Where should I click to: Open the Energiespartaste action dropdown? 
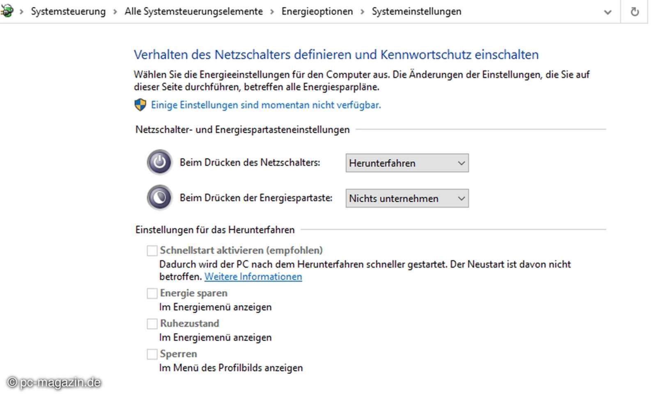click(x=407, y=198)
